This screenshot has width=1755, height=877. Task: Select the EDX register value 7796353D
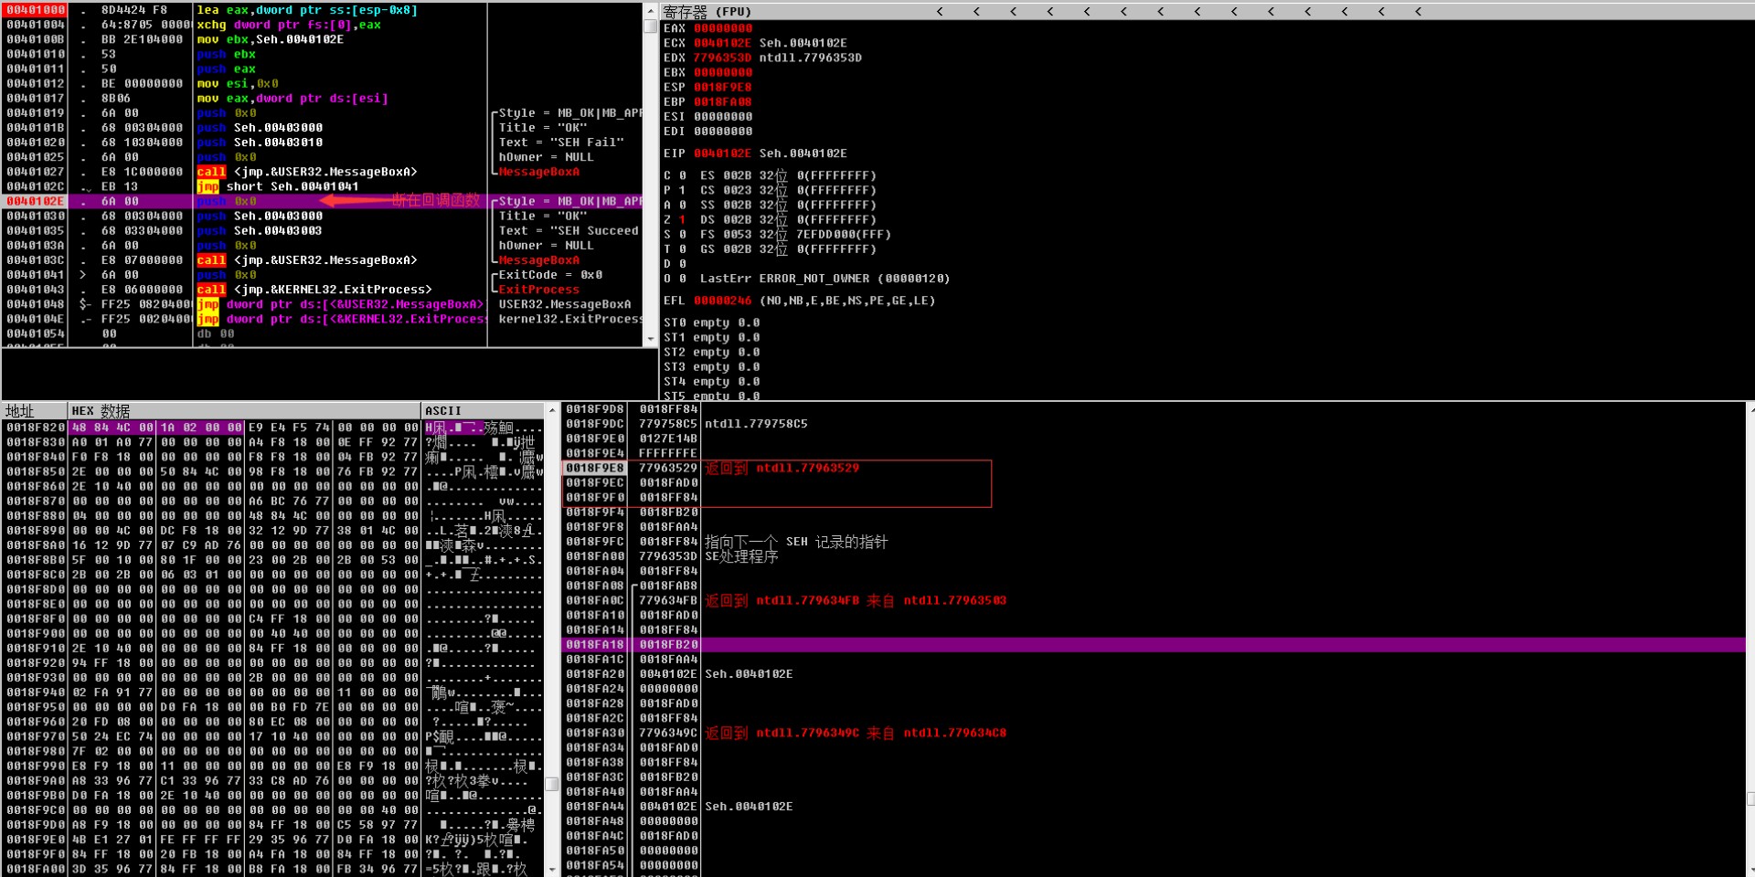(x=723, y=58)
